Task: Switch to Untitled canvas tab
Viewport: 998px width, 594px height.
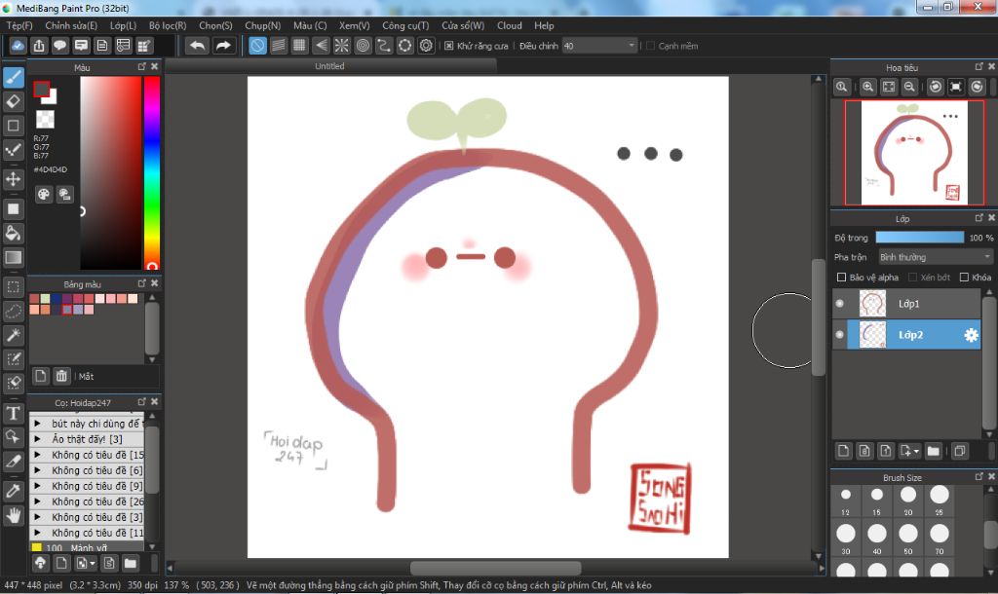Action: [x=329, y=66]
